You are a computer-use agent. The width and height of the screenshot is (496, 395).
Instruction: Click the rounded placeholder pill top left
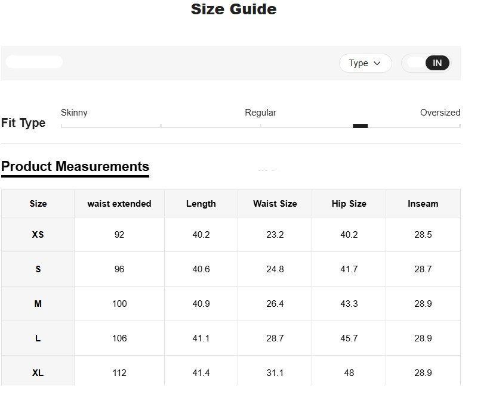[x=34, y=61]
